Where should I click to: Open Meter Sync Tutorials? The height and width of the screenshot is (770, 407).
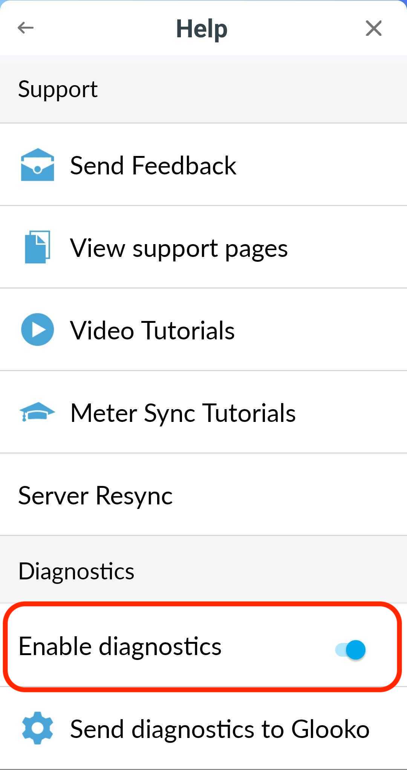pyautogui.click(x=183, y=413)
